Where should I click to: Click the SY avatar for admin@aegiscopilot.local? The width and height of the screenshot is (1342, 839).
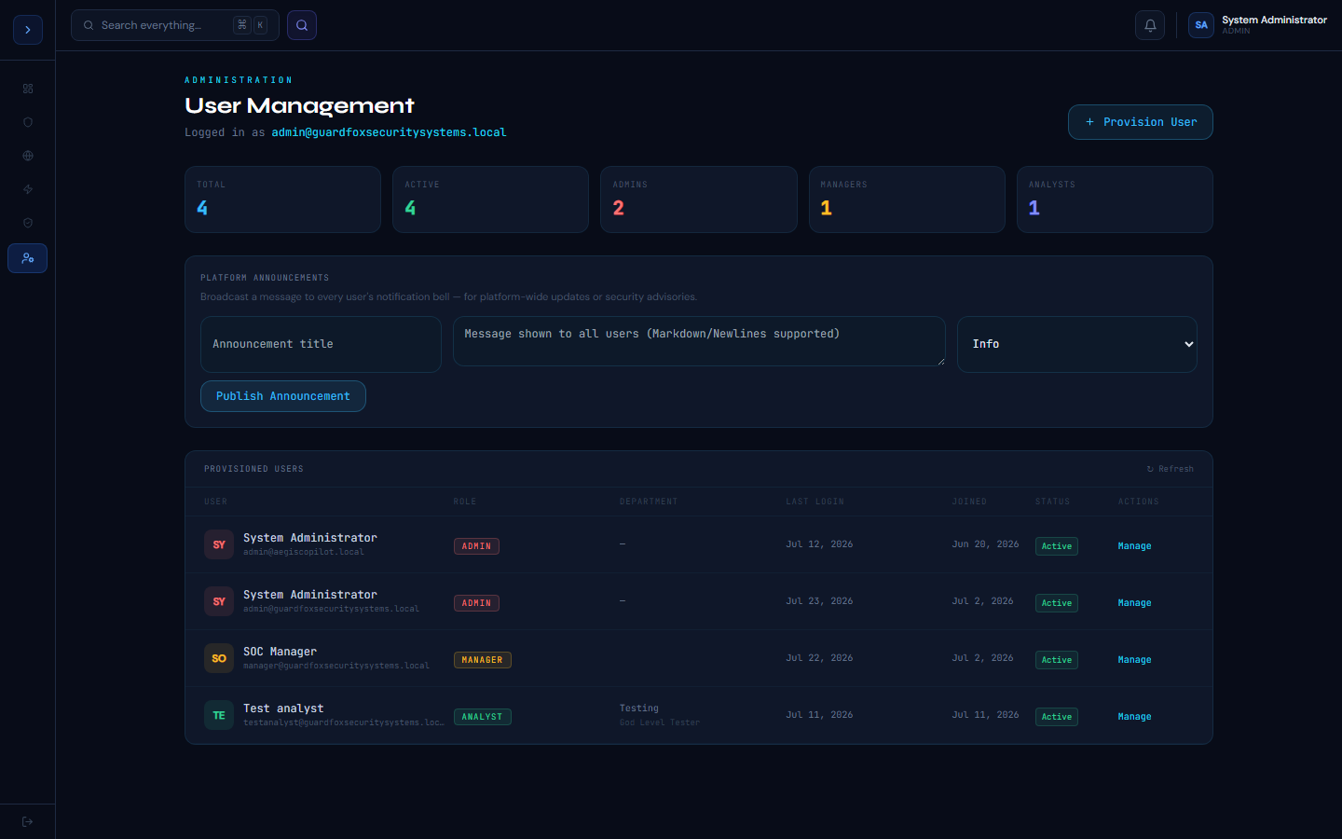(x=219, y=544)
